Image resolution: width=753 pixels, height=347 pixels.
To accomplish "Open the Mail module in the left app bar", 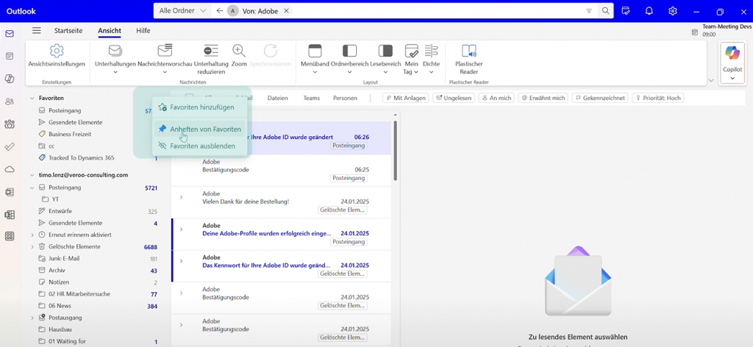I will [x=10, y=34].
